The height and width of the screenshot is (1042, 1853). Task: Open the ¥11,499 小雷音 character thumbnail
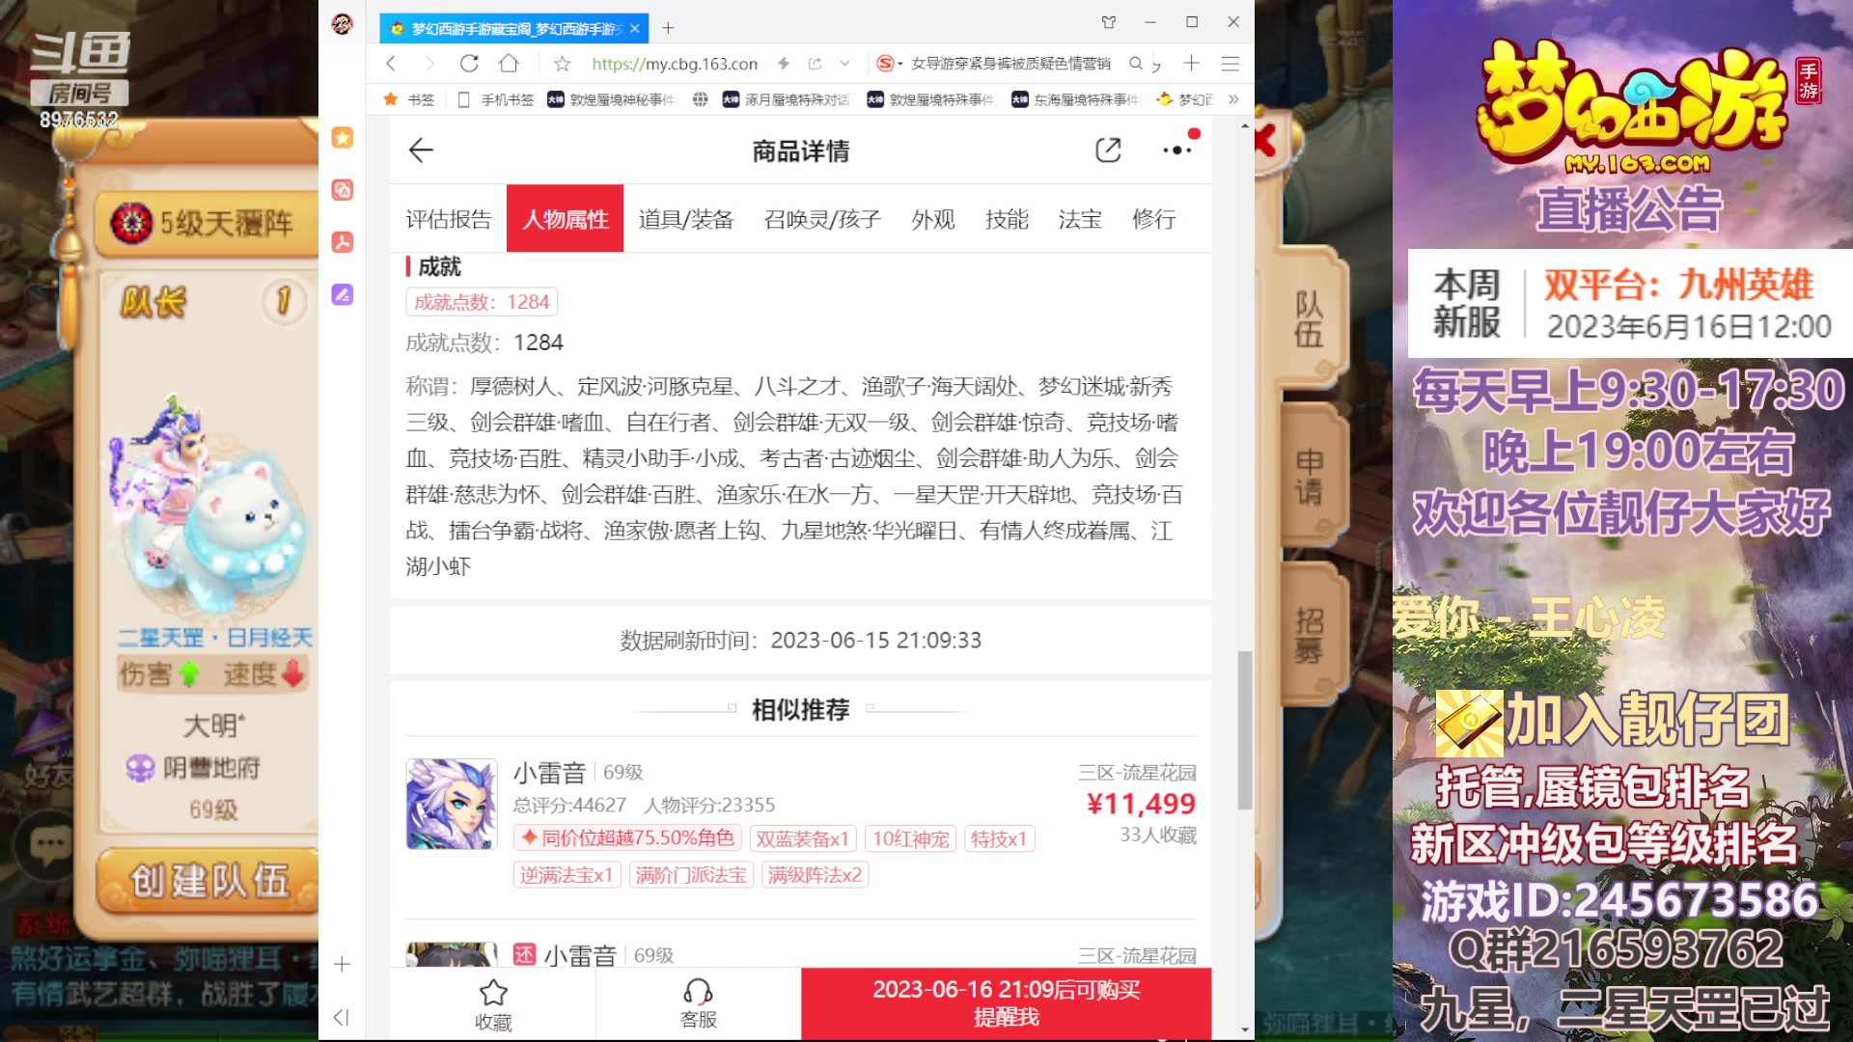click(452, 804)
